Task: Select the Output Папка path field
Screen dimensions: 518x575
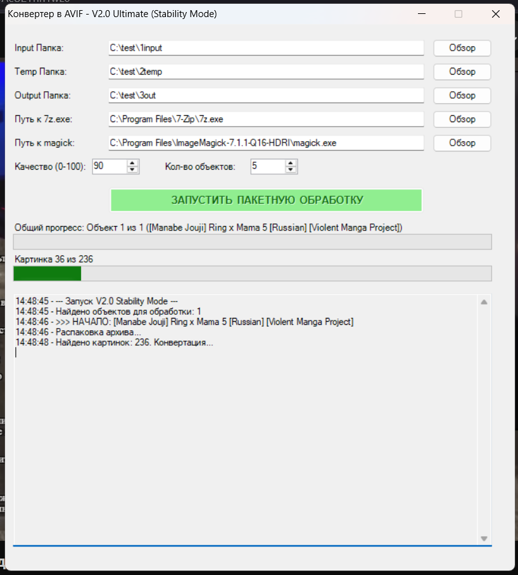Action: pyautogui.click(x=265, y=96)
